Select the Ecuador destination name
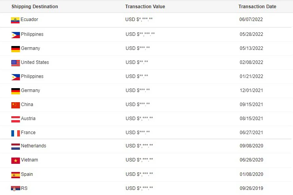 (x=29, y=19)
